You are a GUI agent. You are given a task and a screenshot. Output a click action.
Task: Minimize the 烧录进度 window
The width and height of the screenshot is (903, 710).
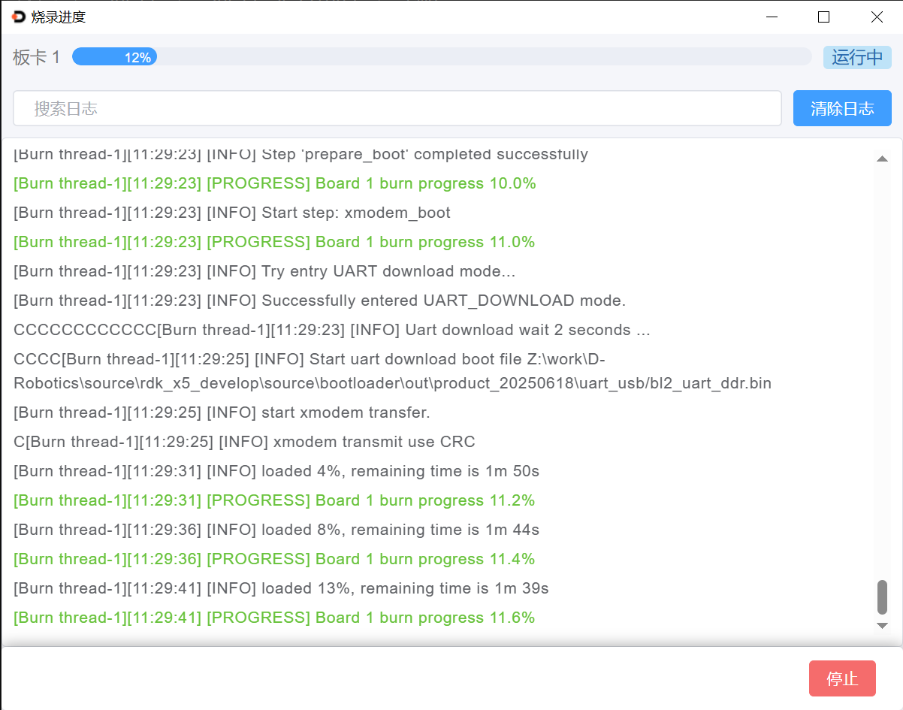point(771,17)
